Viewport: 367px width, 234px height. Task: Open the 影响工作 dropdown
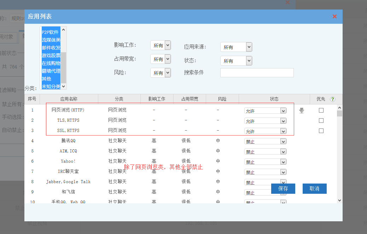(x=161, y=45)
